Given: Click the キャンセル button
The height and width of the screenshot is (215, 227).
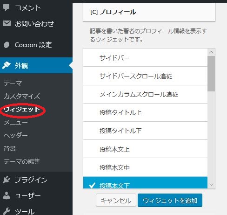Looking at the screenshot, I should point(116,200).
